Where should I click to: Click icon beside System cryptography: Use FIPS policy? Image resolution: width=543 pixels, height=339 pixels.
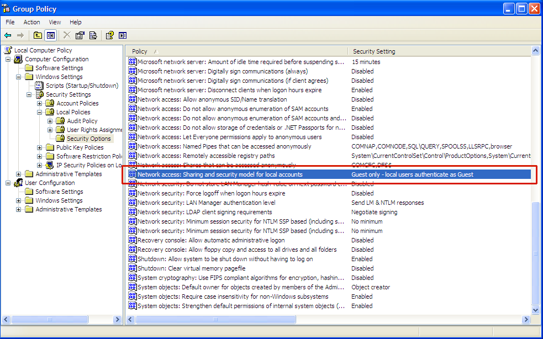pos(132,278)
